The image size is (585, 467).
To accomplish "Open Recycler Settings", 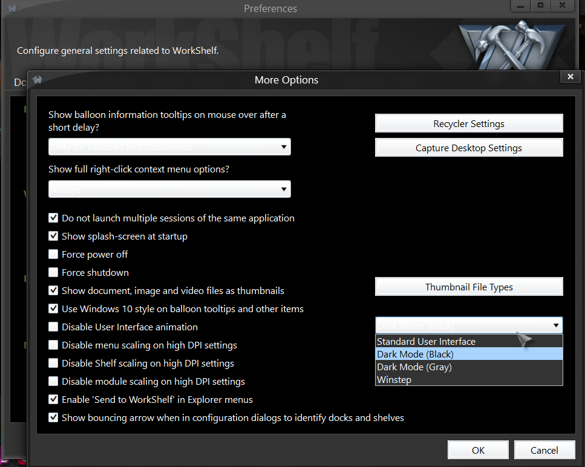I will (468, 123).
